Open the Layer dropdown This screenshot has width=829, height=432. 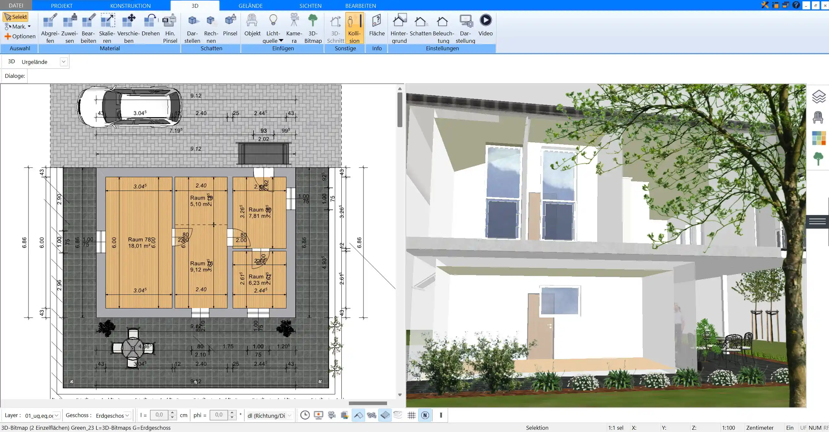pyautogui.click(x=57, y=415)
